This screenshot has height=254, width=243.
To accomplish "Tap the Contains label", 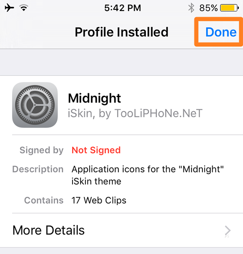I will tap(44, 200).
